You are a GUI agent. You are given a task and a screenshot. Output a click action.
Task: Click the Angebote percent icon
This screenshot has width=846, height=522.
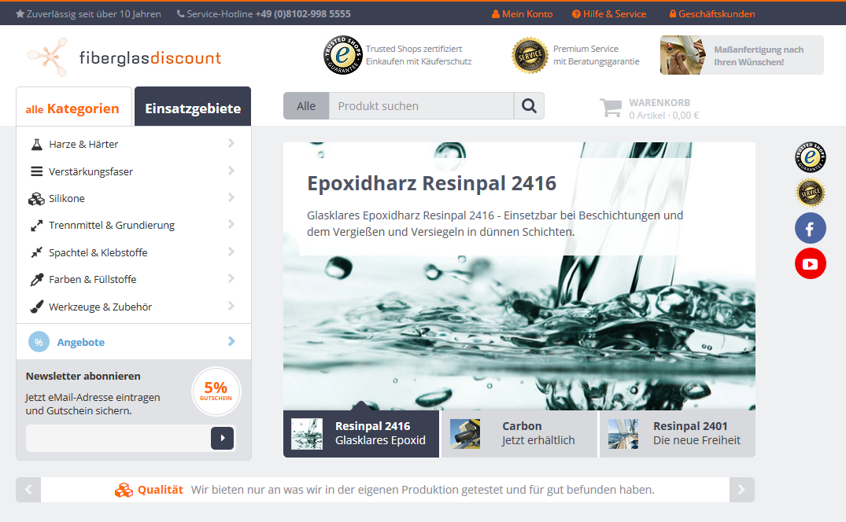tap(39, 342)
